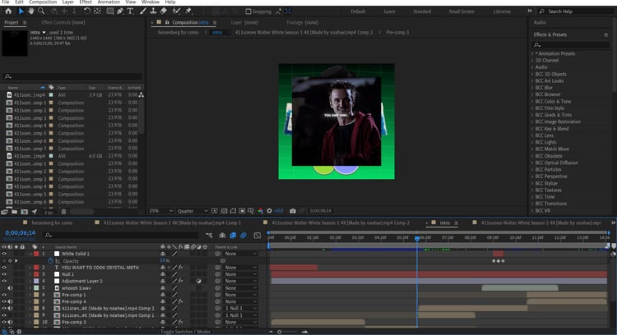This screenshot has width=617, height=335.
Task: Hide the YOU WANT TO COOK CRYSTAL METH layer
Action: coord(4,268)
